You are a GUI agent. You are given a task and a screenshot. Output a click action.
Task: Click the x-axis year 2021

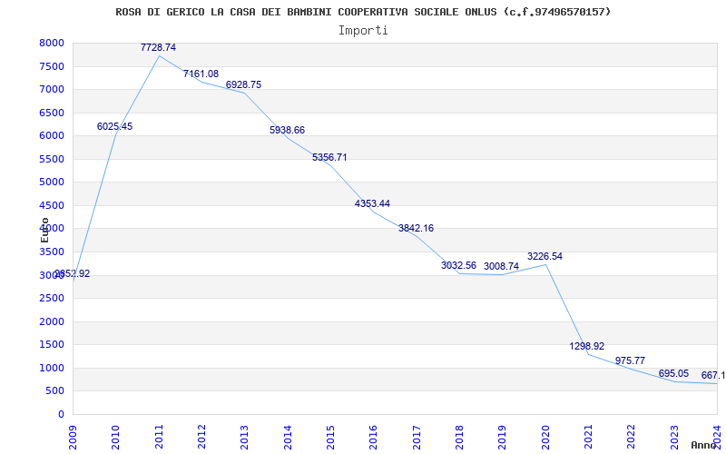(588, 438)
